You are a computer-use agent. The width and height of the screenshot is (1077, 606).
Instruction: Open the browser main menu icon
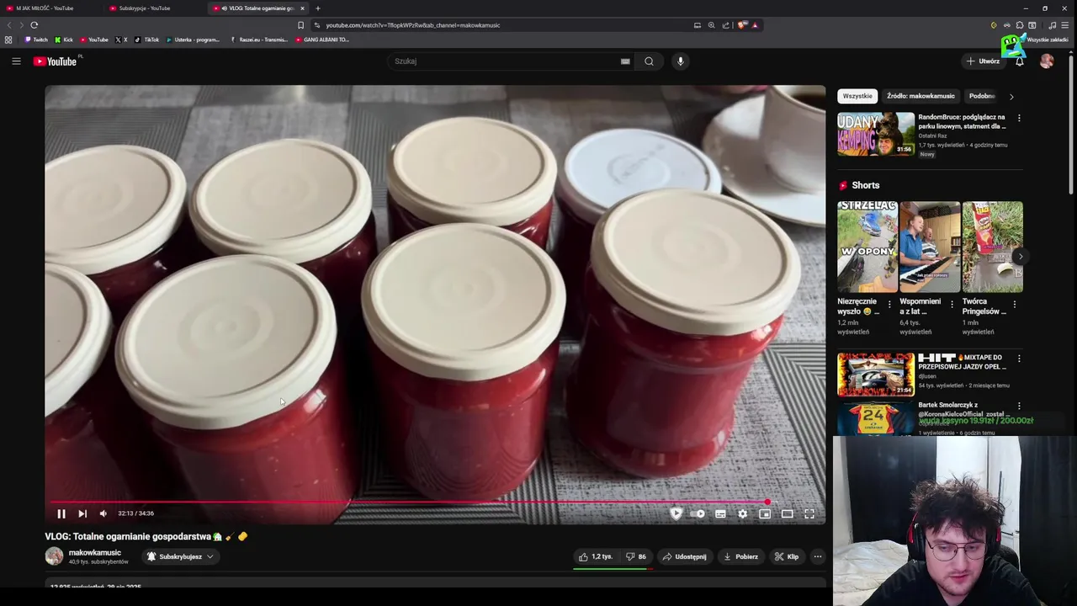pos(1065,25)
